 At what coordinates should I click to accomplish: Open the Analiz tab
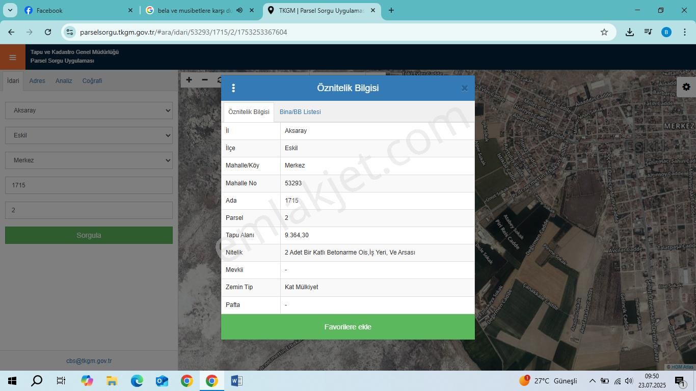point(64,81)
